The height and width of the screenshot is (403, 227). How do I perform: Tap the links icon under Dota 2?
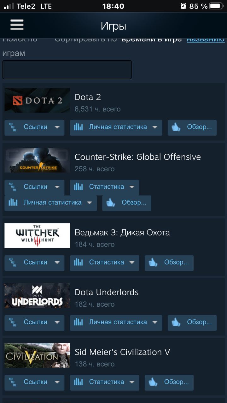tap(13, 127)
